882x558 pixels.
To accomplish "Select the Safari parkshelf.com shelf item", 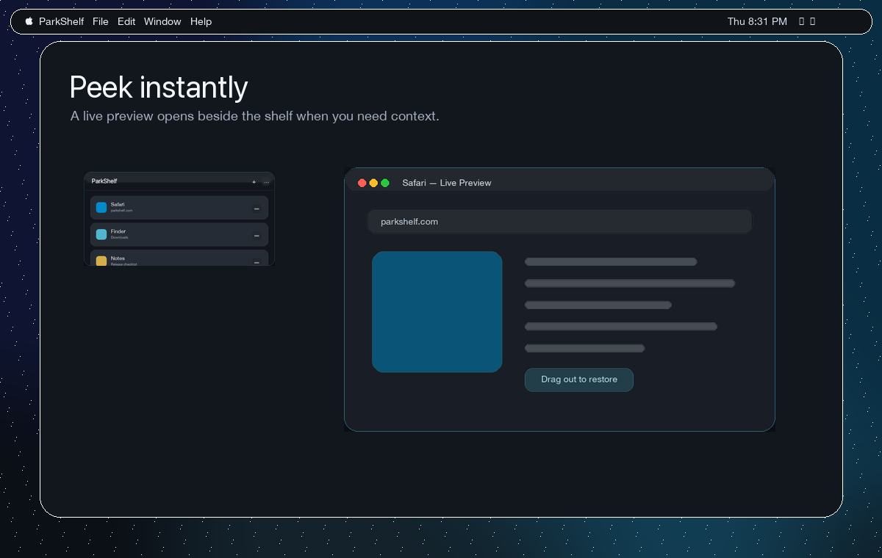I will (x=179, y=207).
